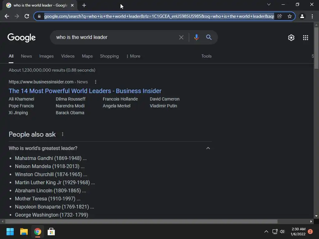The height and width of the screenshot is (239, 319).
Task: Switch to the Videos results tab
Action: pos(68,56)
